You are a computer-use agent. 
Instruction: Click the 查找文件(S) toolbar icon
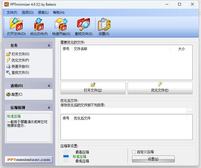click(x=83, y=27)
